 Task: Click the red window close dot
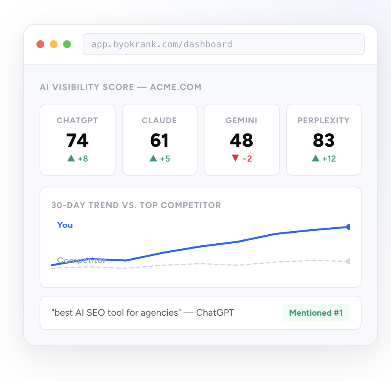pyautogui.click(x=40, y=44)
